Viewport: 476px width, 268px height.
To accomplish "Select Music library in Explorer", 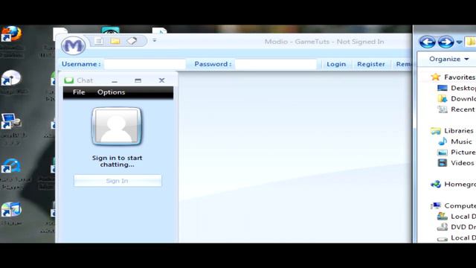I will pos(454,141).
